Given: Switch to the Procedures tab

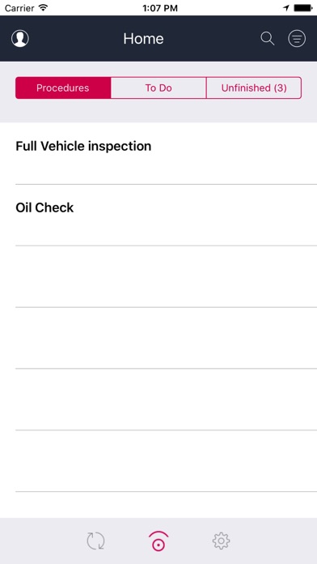Looking at the screenshot, I should 63,88.
